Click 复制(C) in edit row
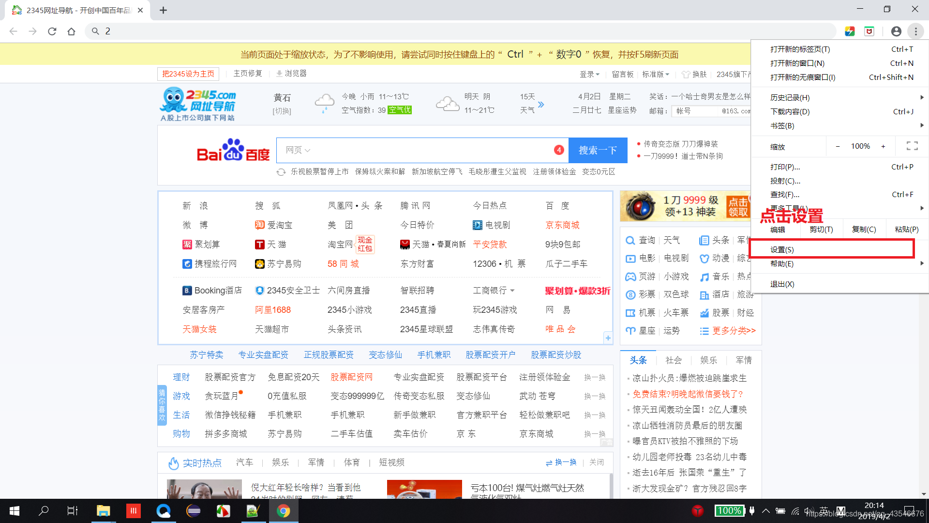Screen dimensions: 929x523 pyautogui.click(x=864, y=230)
